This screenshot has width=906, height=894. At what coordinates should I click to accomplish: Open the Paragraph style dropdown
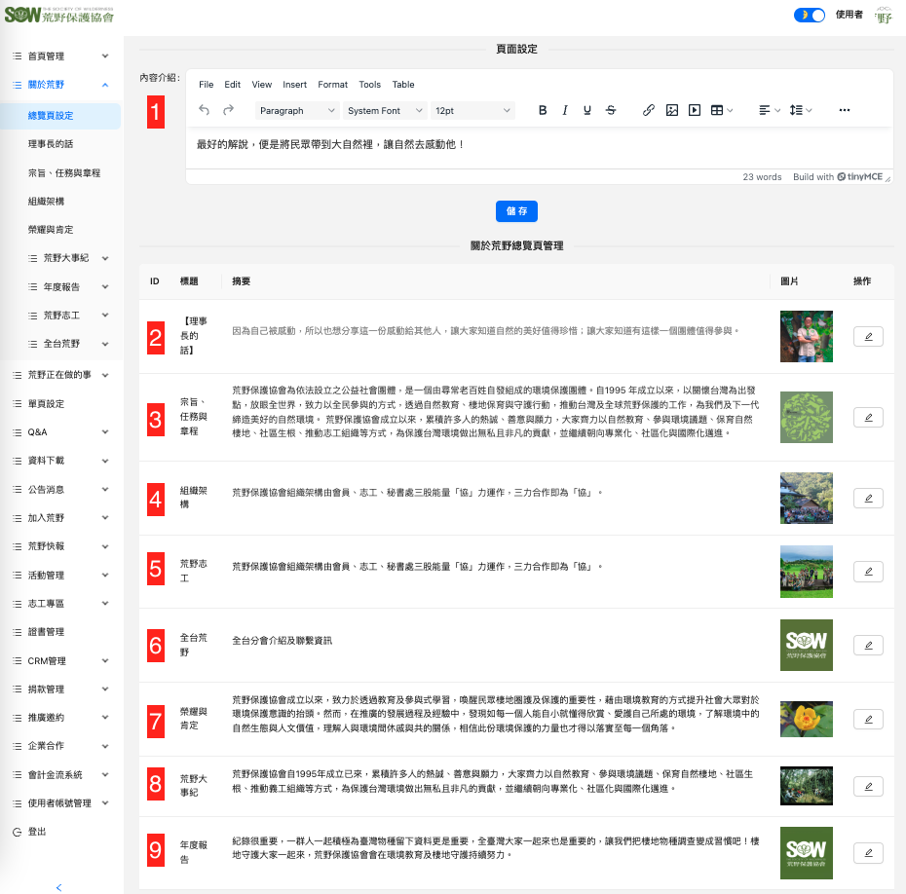click(297, 111)
